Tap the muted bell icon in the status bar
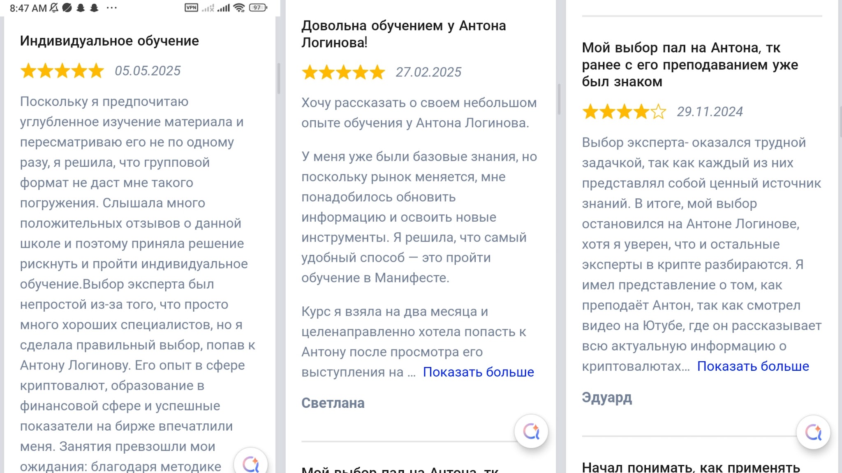Screen dimensions: 842x473 [x=54, y=8]
